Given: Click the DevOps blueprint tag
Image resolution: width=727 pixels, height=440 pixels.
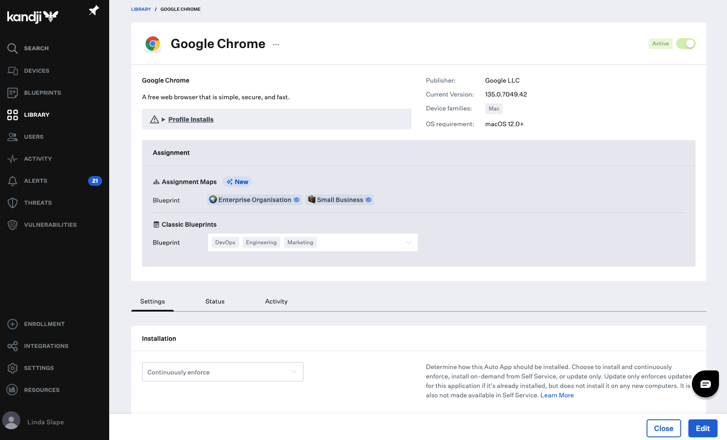Looking at the screenshot, I should pyautogui.click(x=225, y=242).
